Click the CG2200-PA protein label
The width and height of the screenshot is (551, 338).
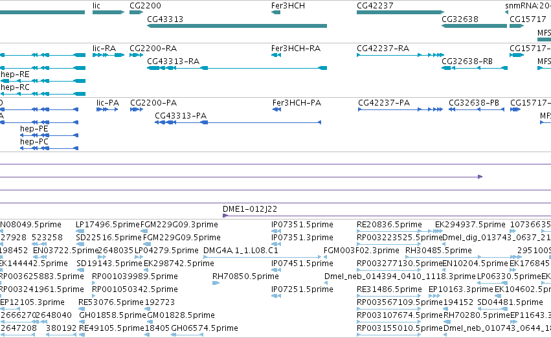click(x=153, y=102)
